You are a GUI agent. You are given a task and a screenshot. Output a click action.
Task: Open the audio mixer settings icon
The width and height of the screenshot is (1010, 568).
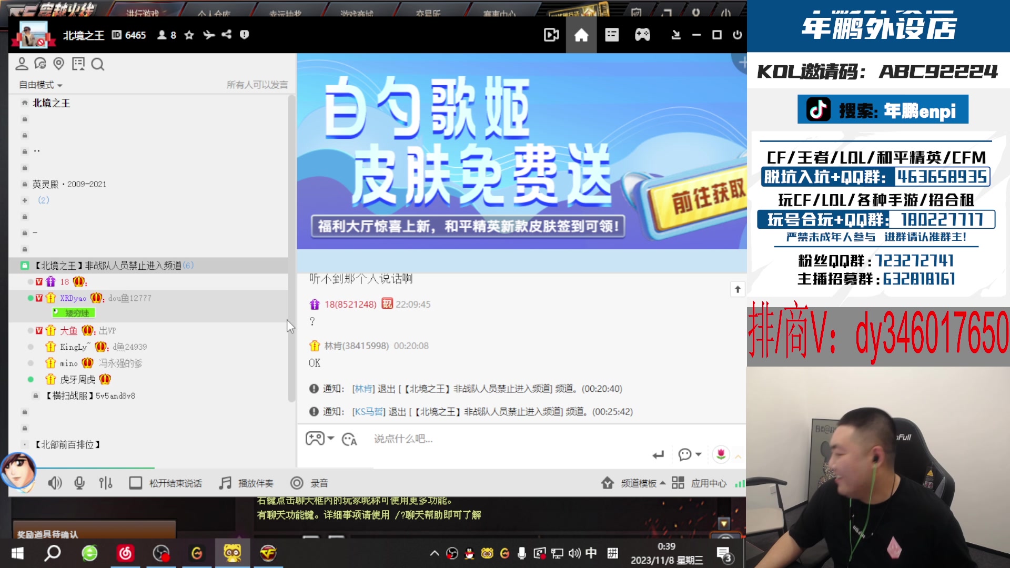point(106,483)
